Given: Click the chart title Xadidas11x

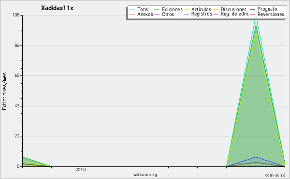Looking at the screenshot, I should pos(57,8).
